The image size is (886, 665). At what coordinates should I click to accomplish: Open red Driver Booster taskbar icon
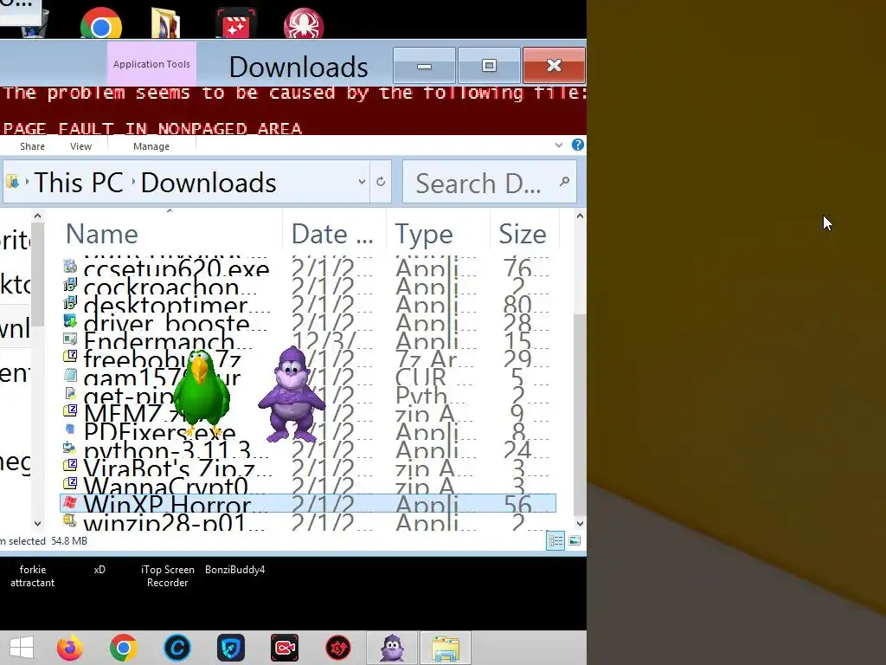click(338, 648)
